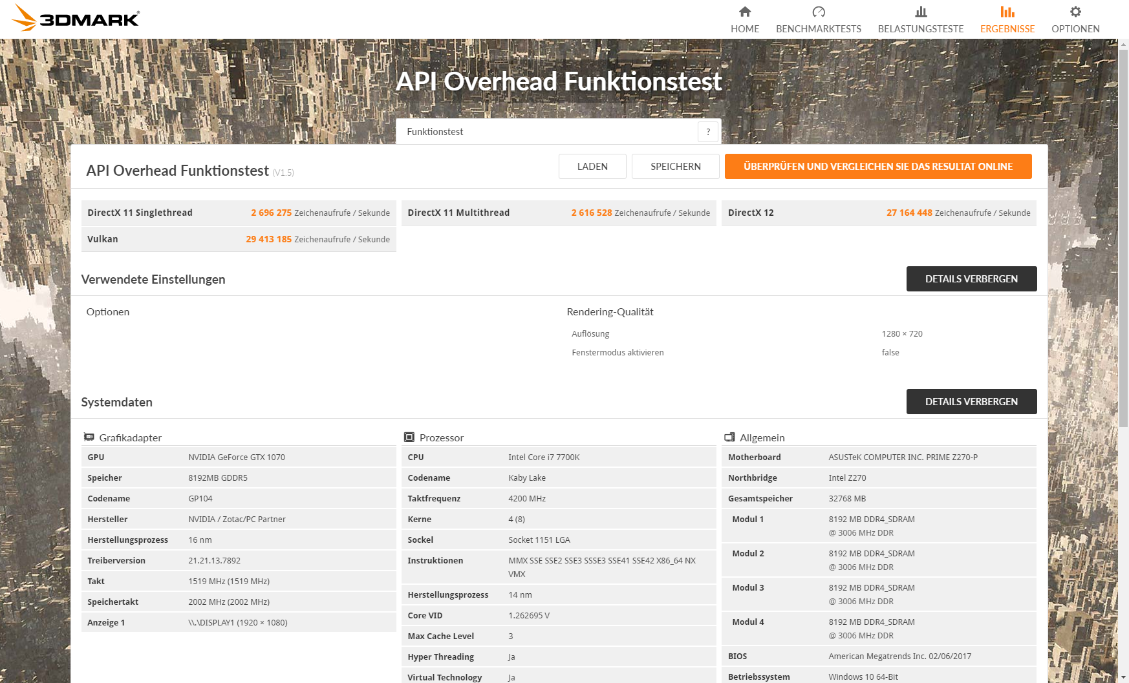Viewport: 1129px width, 683px height.
Task: Hide details of Systemdaten section
Action: click(971, 401)
